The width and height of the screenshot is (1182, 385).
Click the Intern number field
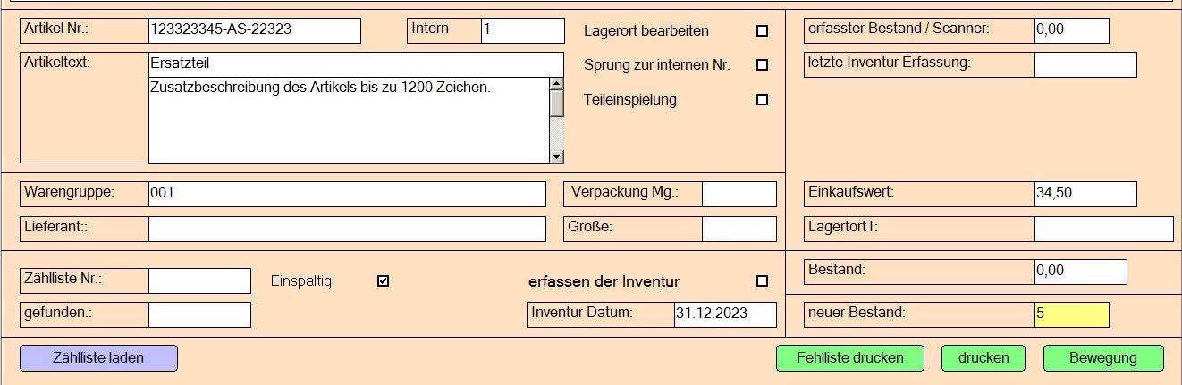[x=522, y=30]
